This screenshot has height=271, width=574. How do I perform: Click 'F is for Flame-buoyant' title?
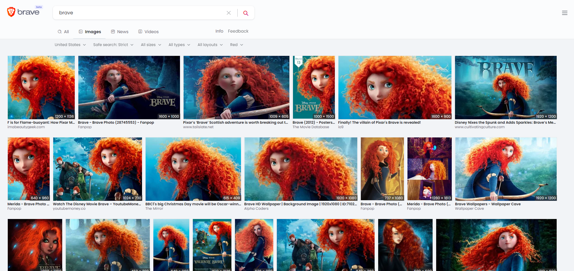[x=41, y=123]
